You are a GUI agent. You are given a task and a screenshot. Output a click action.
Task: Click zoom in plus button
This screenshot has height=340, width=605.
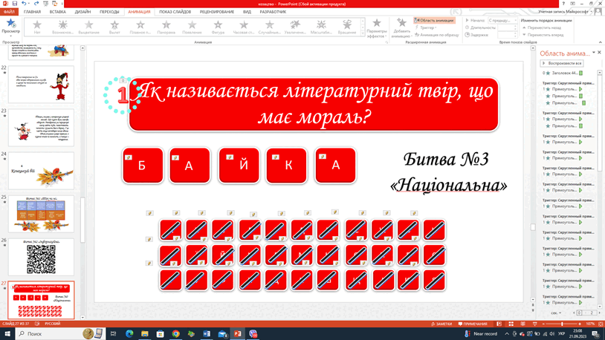[x=580, y=324]
